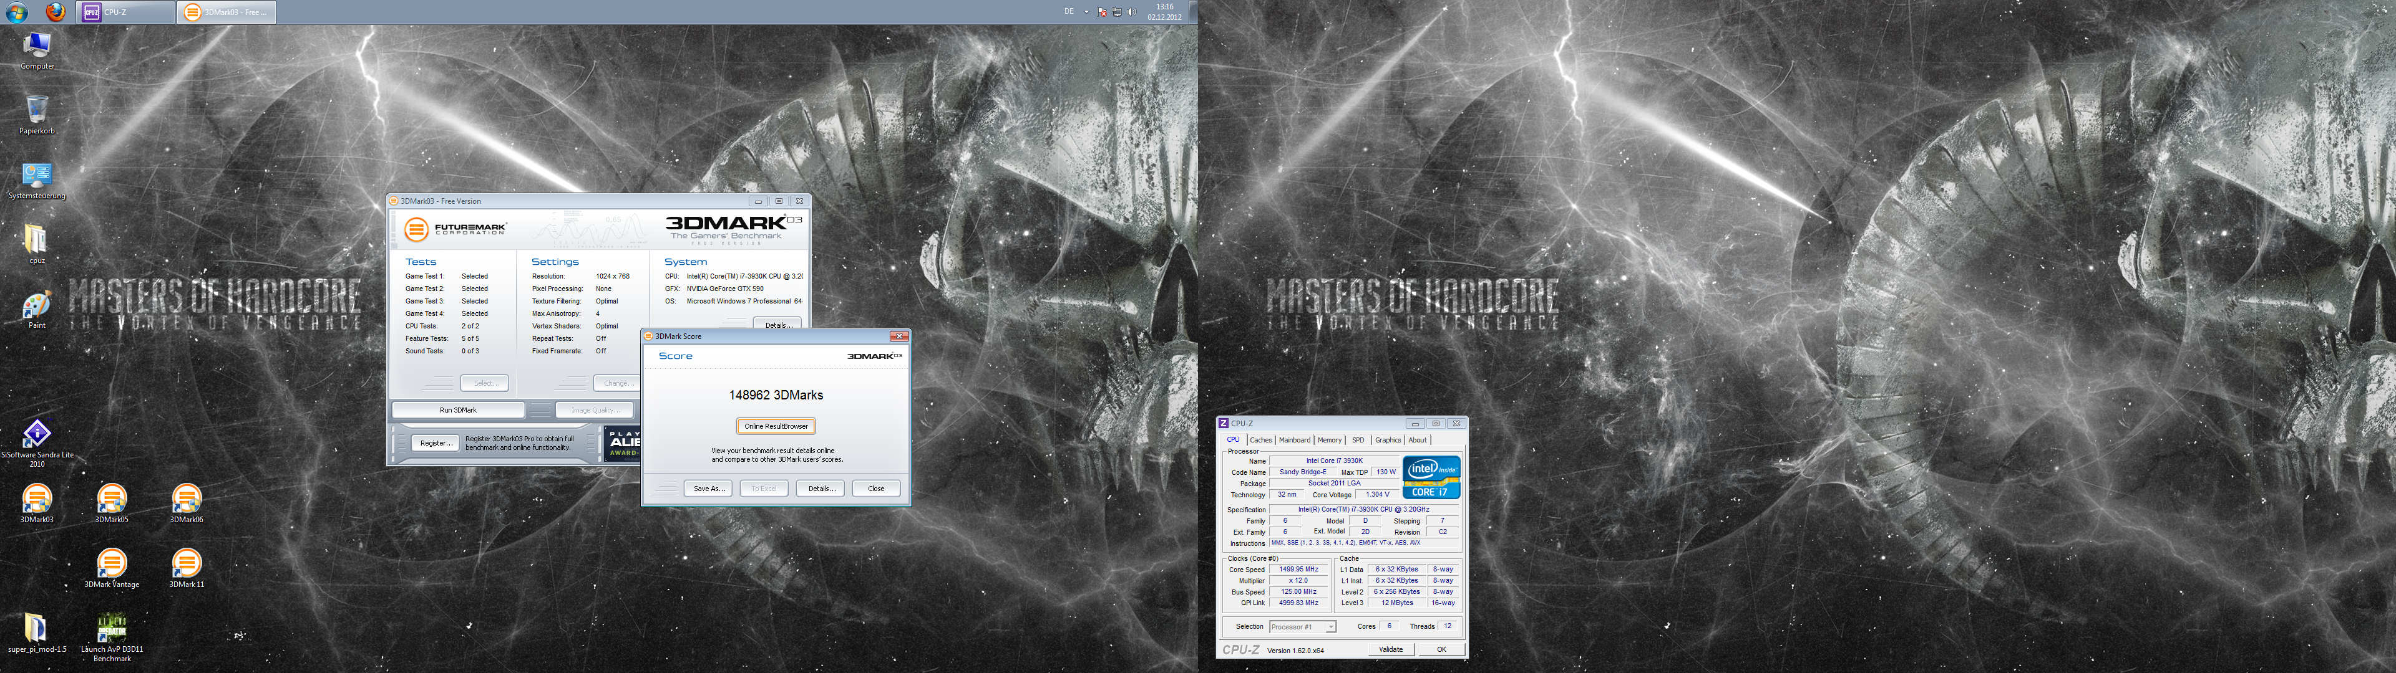Click the CPU-Z window title bar icon

(x=1223, y=424)
